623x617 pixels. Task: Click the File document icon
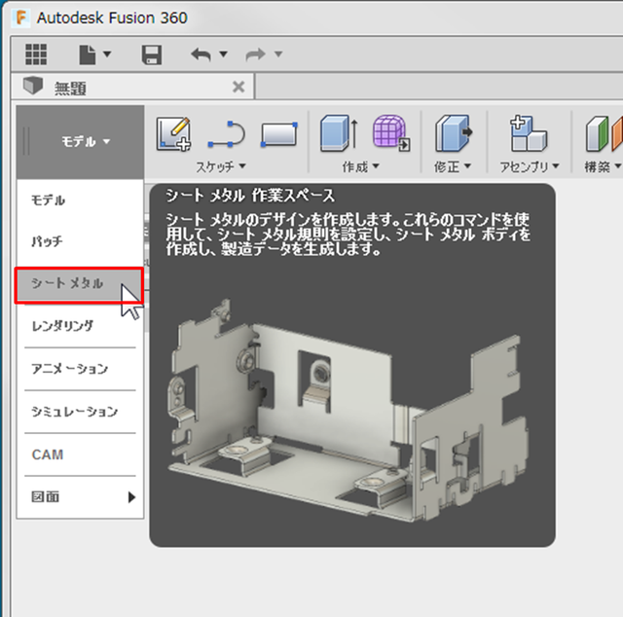[x=88, y=54]
